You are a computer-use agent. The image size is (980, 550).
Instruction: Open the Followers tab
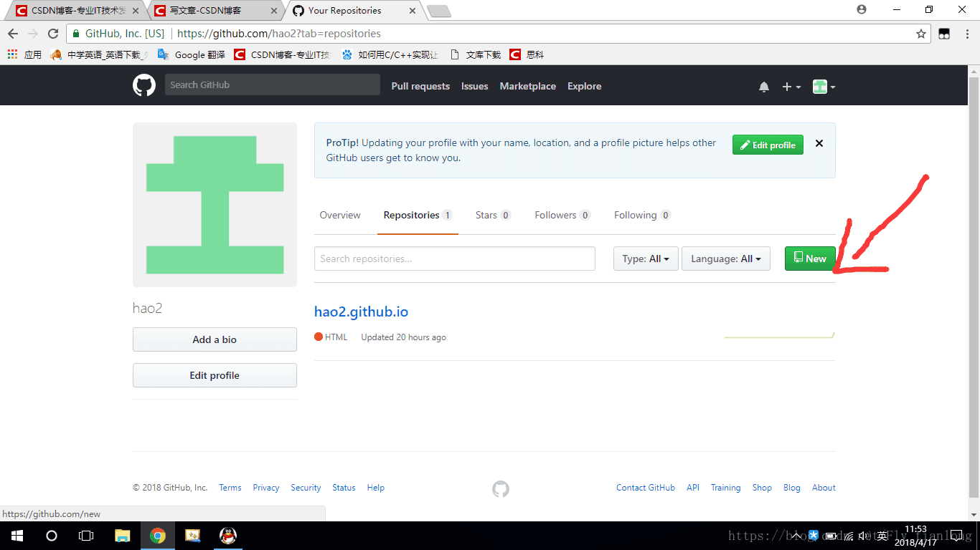[562, 215]
